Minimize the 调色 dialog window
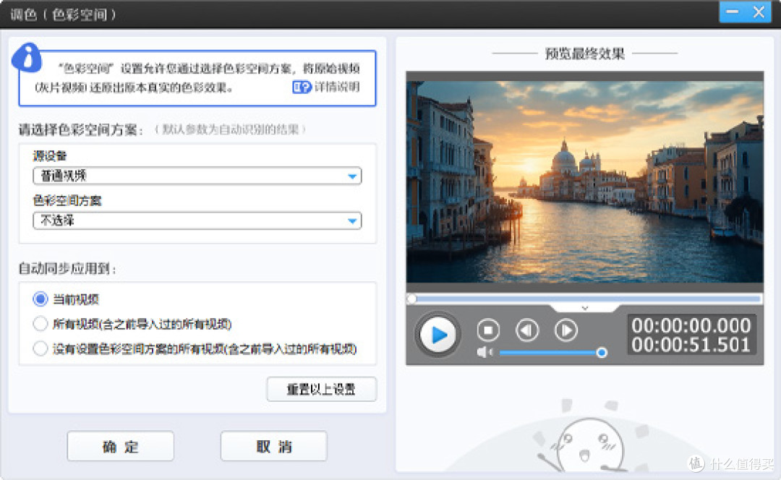Screen dimensions: 781x480 (x=732, y=12)
